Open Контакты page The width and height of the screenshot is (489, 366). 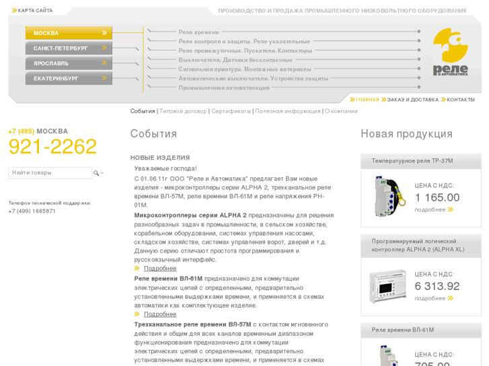click(461, 99)
